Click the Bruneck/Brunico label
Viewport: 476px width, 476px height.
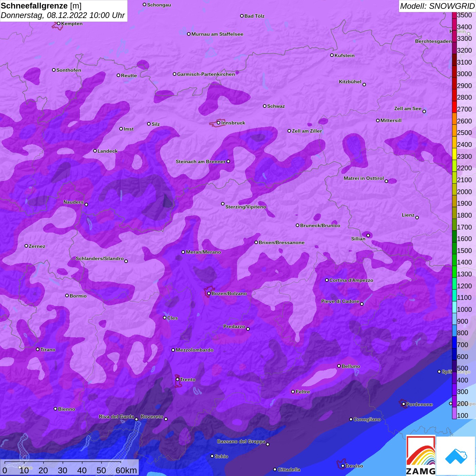(x=320, y=225)
